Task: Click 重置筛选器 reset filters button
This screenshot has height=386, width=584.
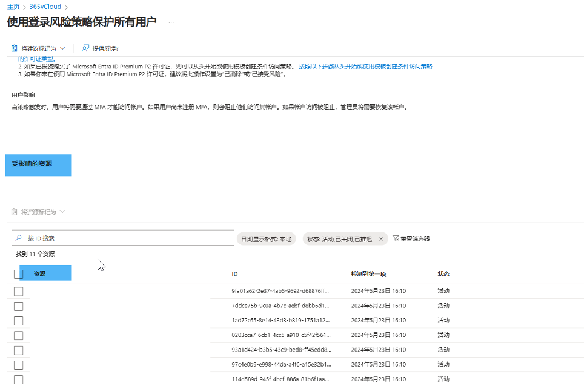Action: (411, 238)
